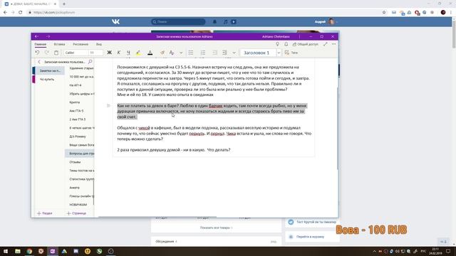Screen dimensions: 456x256
Task: Insert a bulleted list
Action: (191, 53)
